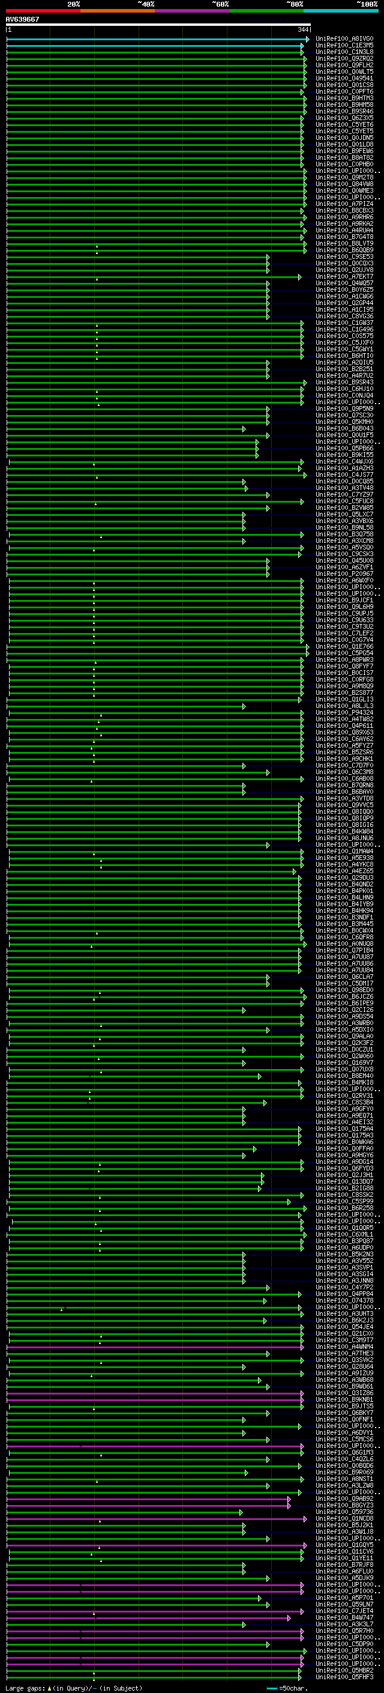
Task: Click the white query sequence bar below AV639667
Action: (158, 24)
